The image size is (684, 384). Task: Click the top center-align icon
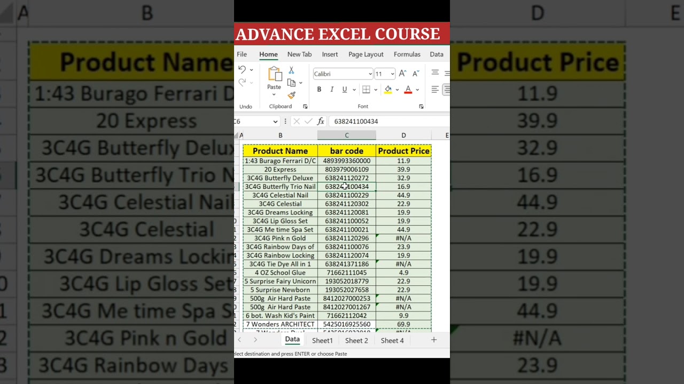coord(435,73)
